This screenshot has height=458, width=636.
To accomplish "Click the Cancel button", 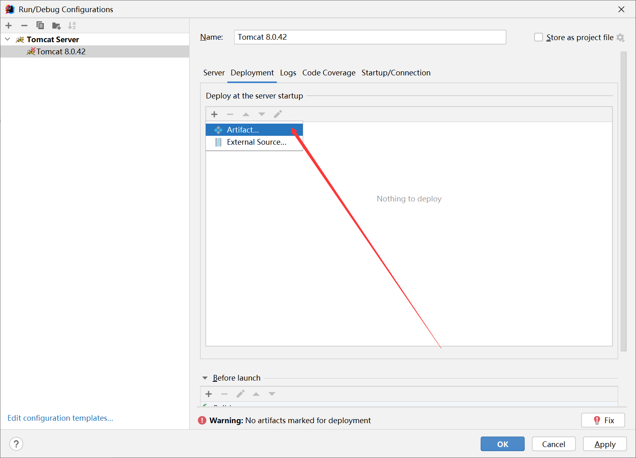I will (x=554, y=444).
